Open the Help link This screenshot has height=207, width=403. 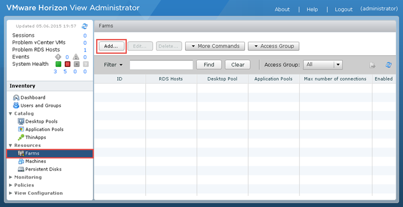(x=313, y=9)
